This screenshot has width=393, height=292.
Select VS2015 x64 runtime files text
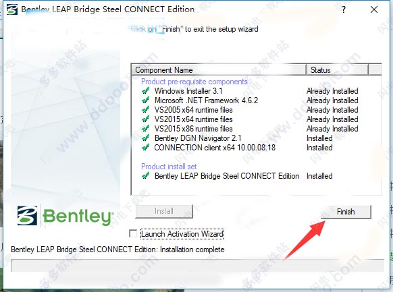pos(194,119)
